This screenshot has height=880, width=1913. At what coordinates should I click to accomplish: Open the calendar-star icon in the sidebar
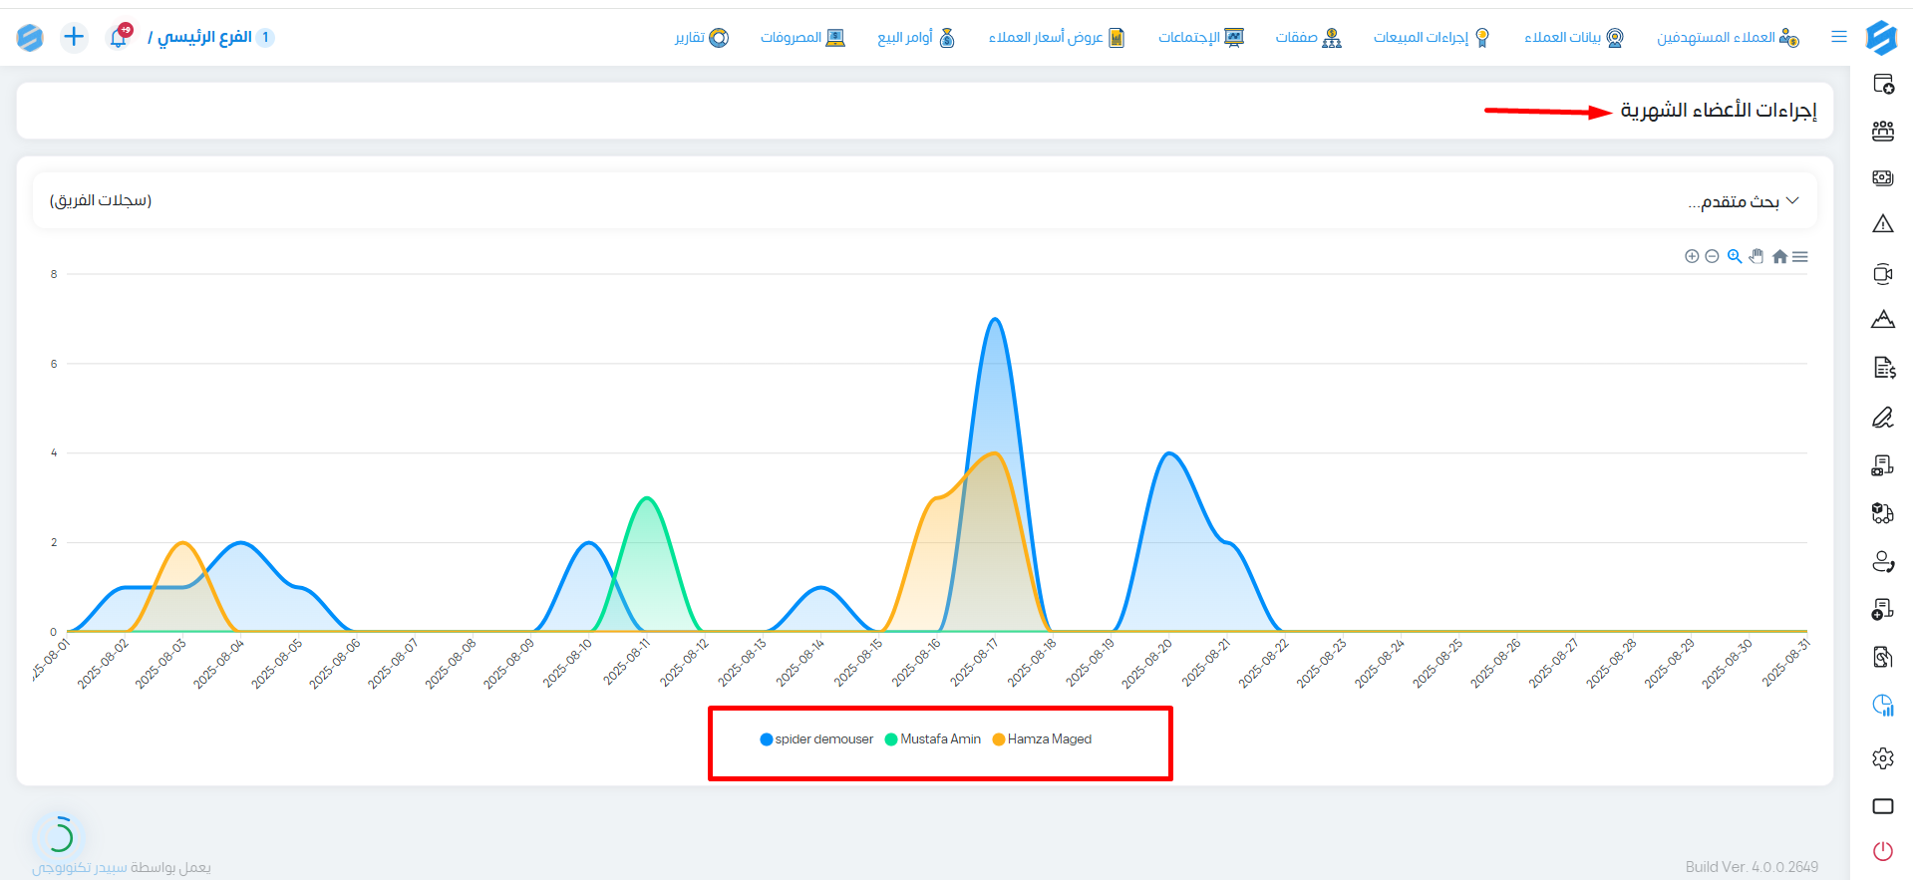click(x=1883, y=84)
